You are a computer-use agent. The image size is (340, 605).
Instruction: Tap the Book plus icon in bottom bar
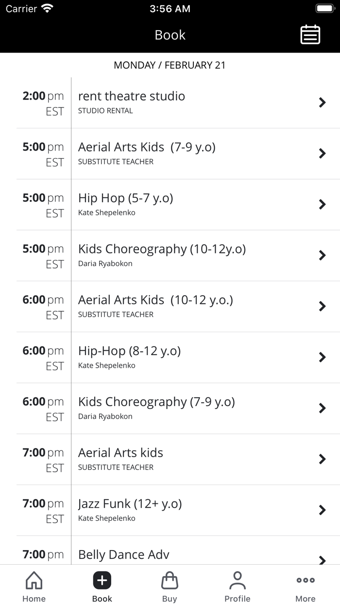(x=102, y=580)
